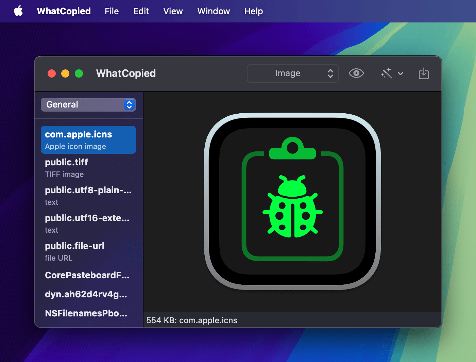Screen dimensions: 476x362
Task: Open the Window menu
Action: [214, 11]
